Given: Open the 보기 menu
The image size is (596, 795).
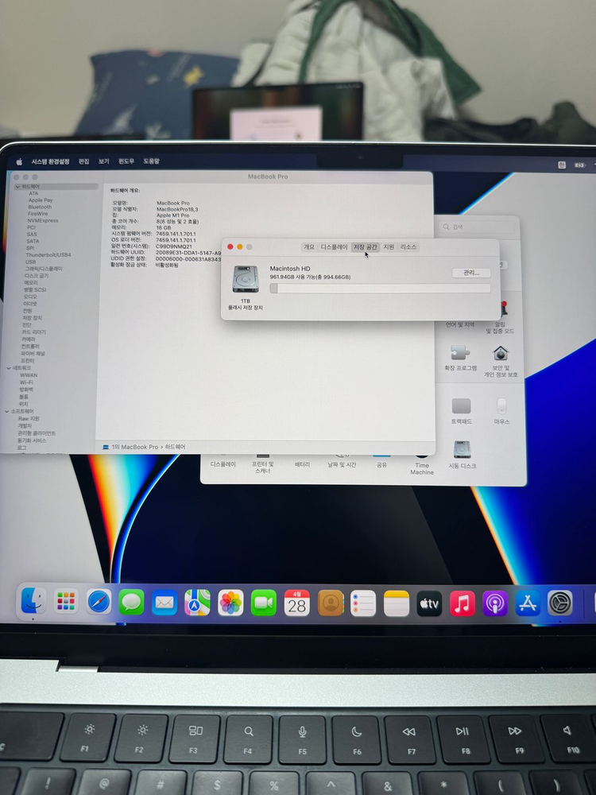Looking at the screenshot, I should (104, 161).
